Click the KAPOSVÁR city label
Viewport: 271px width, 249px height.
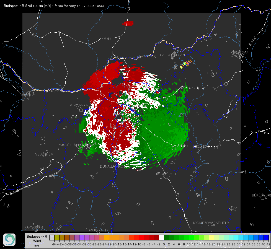tap(33, 227)
